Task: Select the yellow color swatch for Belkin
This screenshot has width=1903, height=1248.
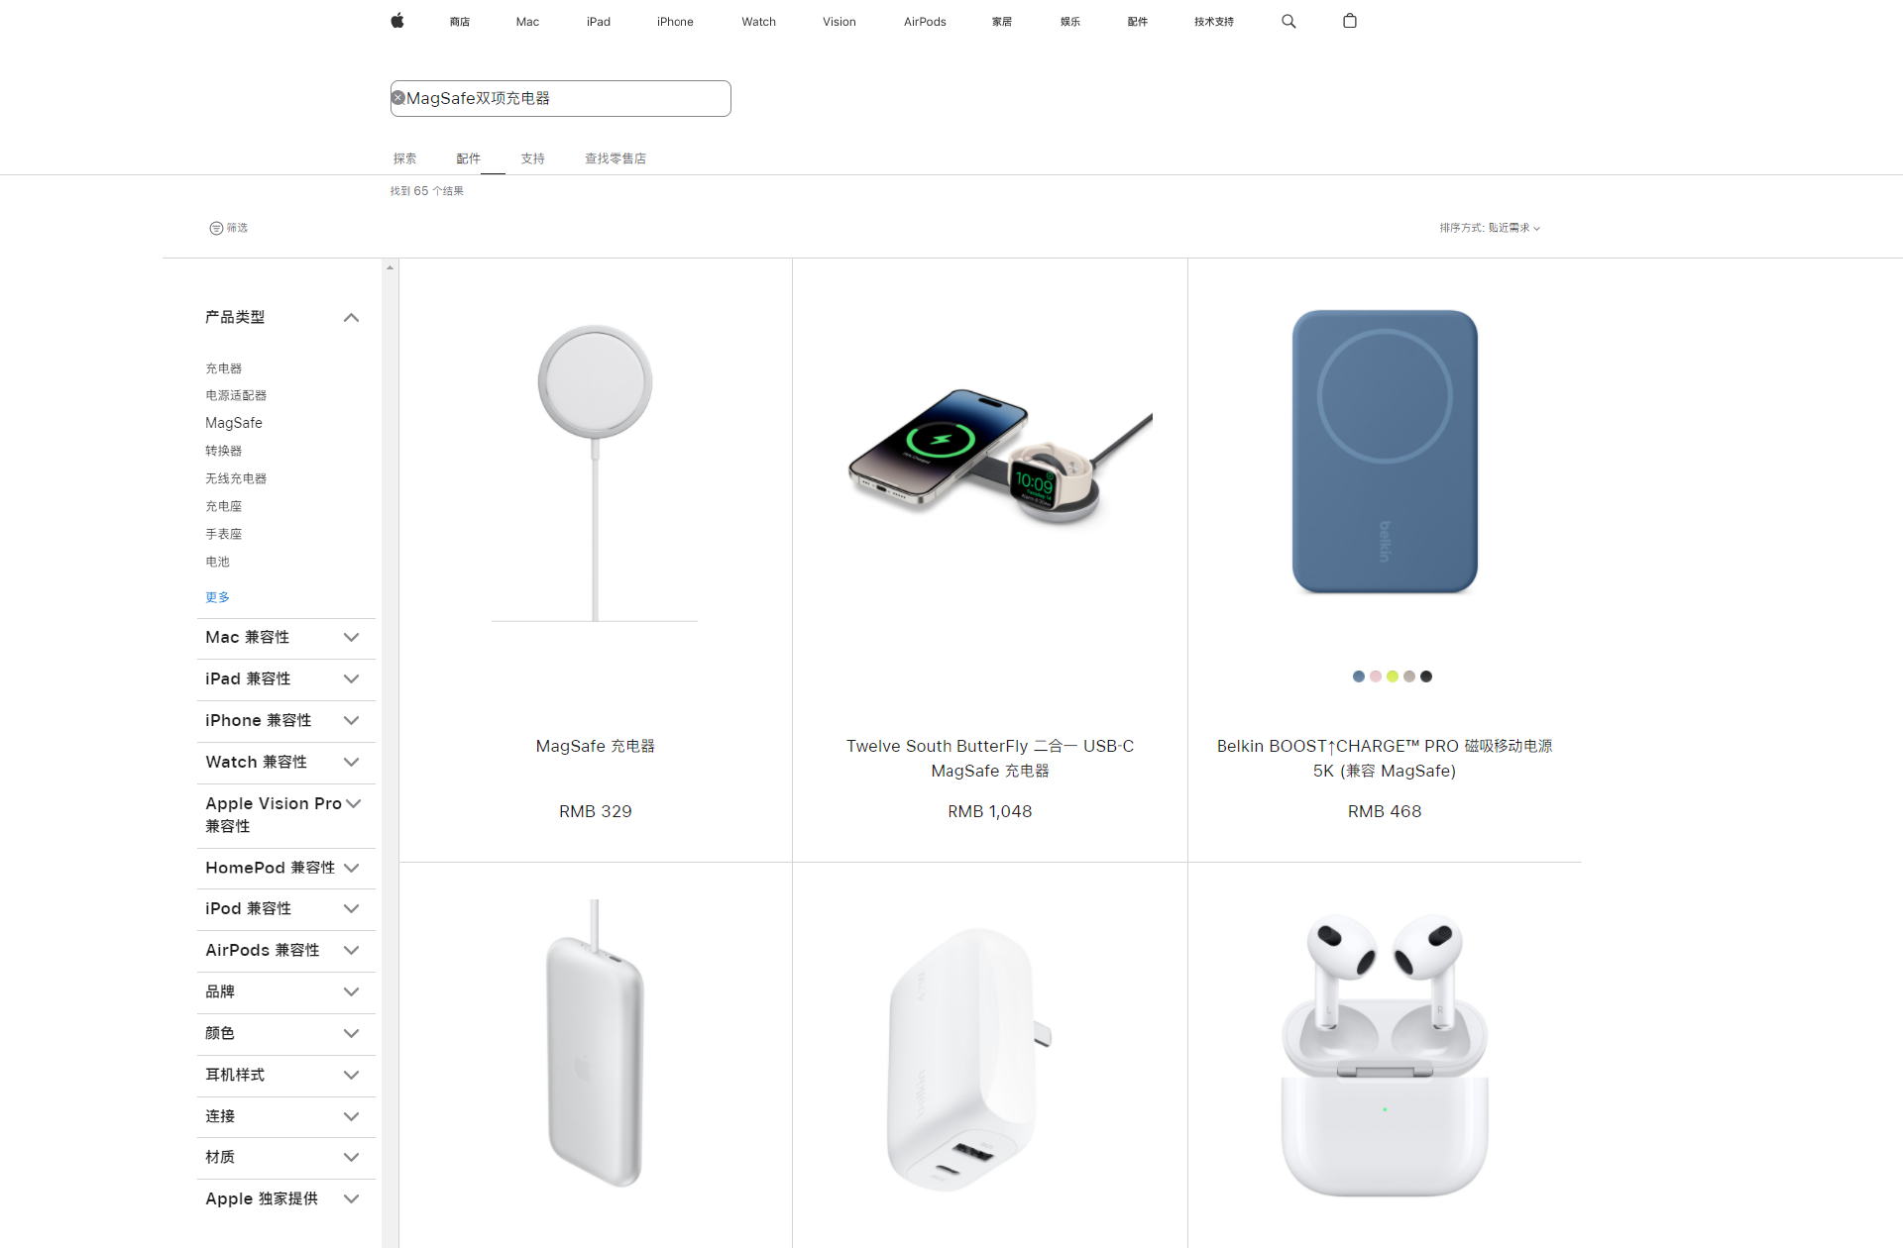Action: click(1393, 676)
